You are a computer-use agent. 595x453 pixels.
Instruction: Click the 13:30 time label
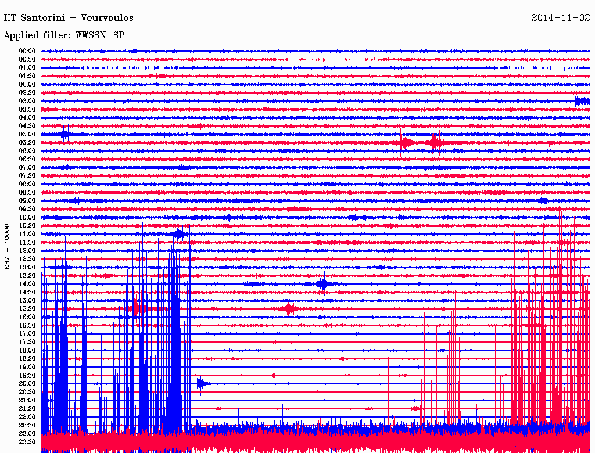27,276
